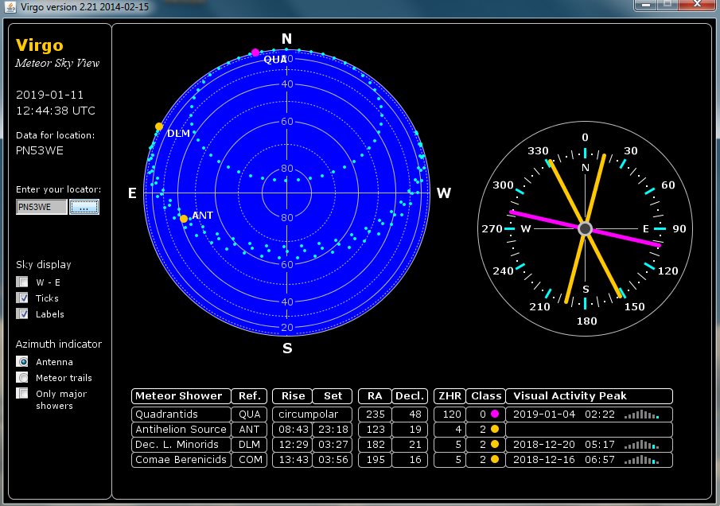The image size is (720, 506).
Task: Click the PN53WE location text
Action: coord(40,150)
